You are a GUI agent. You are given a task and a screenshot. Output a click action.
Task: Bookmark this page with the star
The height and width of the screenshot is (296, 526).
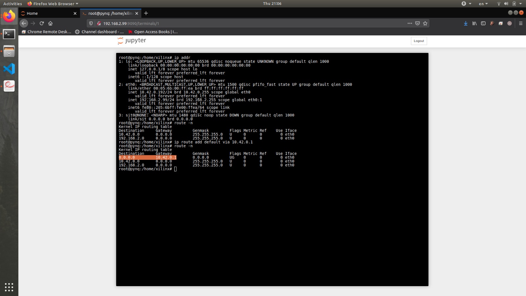425,23
